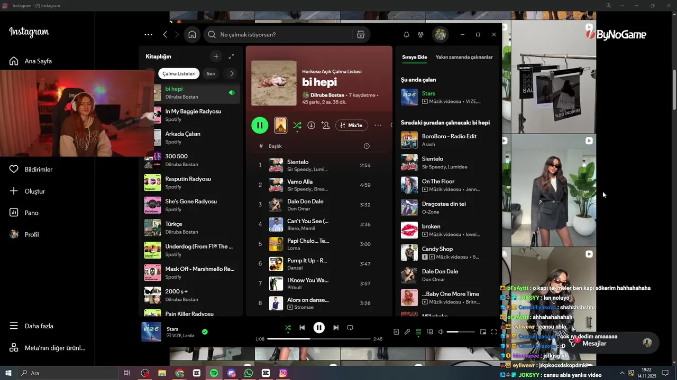This screenshot has width=677, height=380.
Task: Skip to the previous track
Action: (x=302, y=328)
